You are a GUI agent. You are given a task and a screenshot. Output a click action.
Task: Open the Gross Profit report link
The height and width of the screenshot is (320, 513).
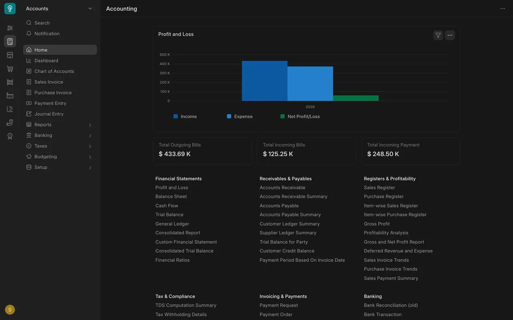click(x=377, y=224)
